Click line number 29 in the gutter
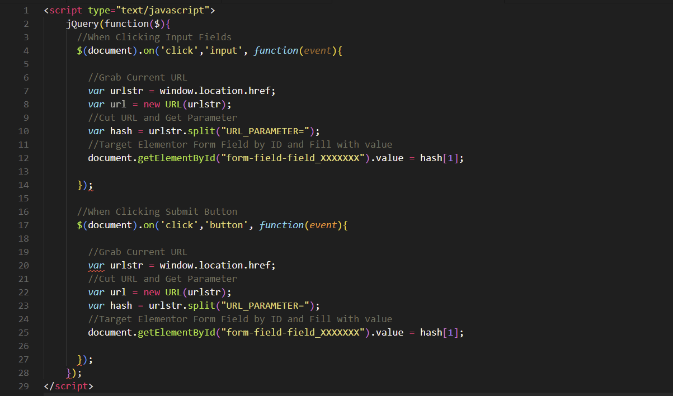Image resolution: width=673 pixels, height=396 pixels. (23, 386)
